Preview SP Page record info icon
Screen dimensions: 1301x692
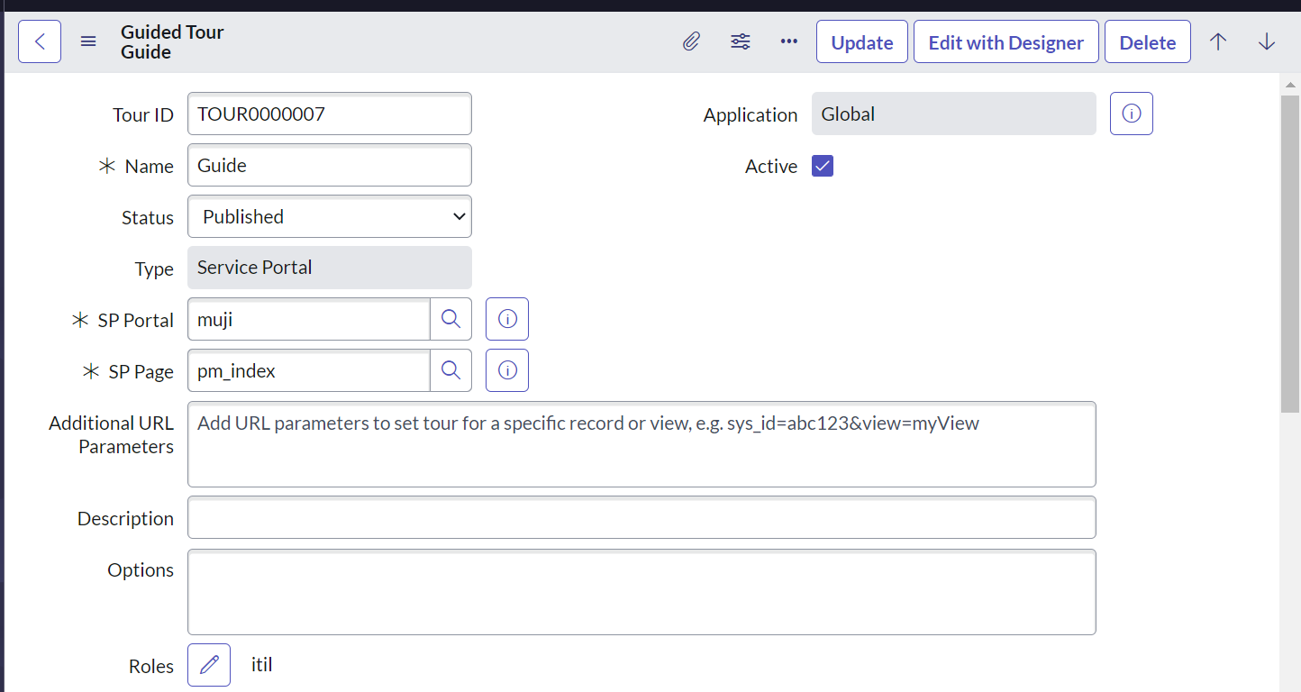507,370
